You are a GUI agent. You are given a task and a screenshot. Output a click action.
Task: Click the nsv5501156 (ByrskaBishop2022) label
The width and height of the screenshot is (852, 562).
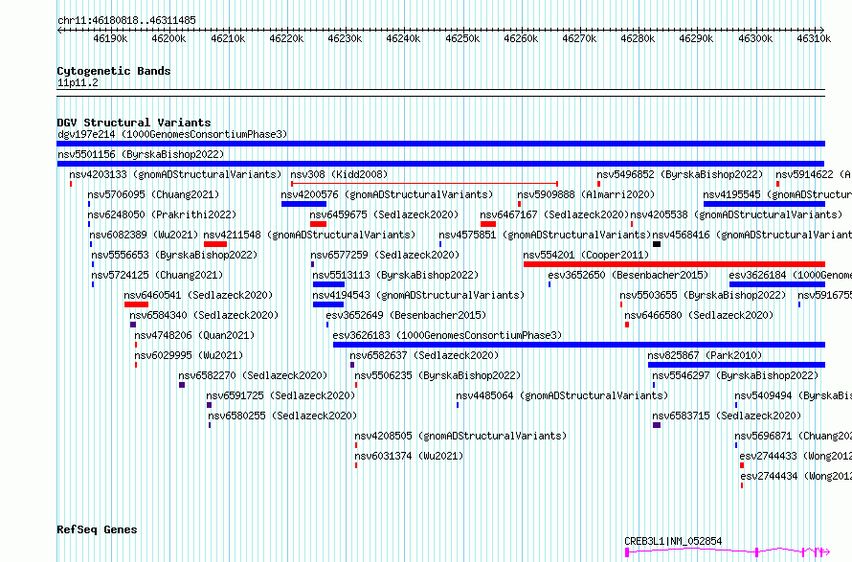[x=141, y=154]
